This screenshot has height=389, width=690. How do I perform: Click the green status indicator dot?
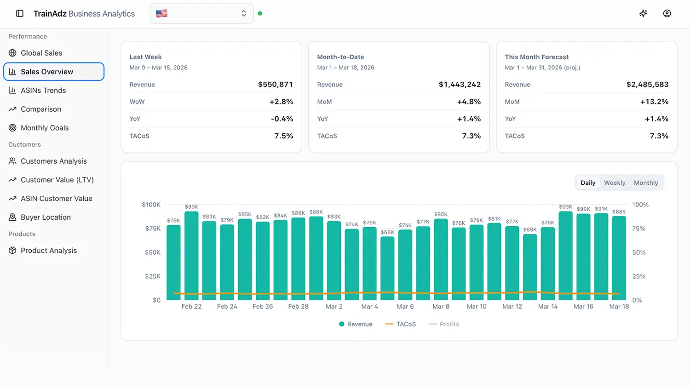pos(260,14)
